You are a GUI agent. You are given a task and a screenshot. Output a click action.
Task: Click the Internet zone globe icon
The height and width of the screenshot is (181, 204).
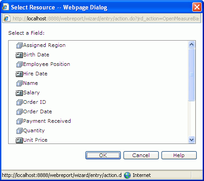(x=127, y=175)
